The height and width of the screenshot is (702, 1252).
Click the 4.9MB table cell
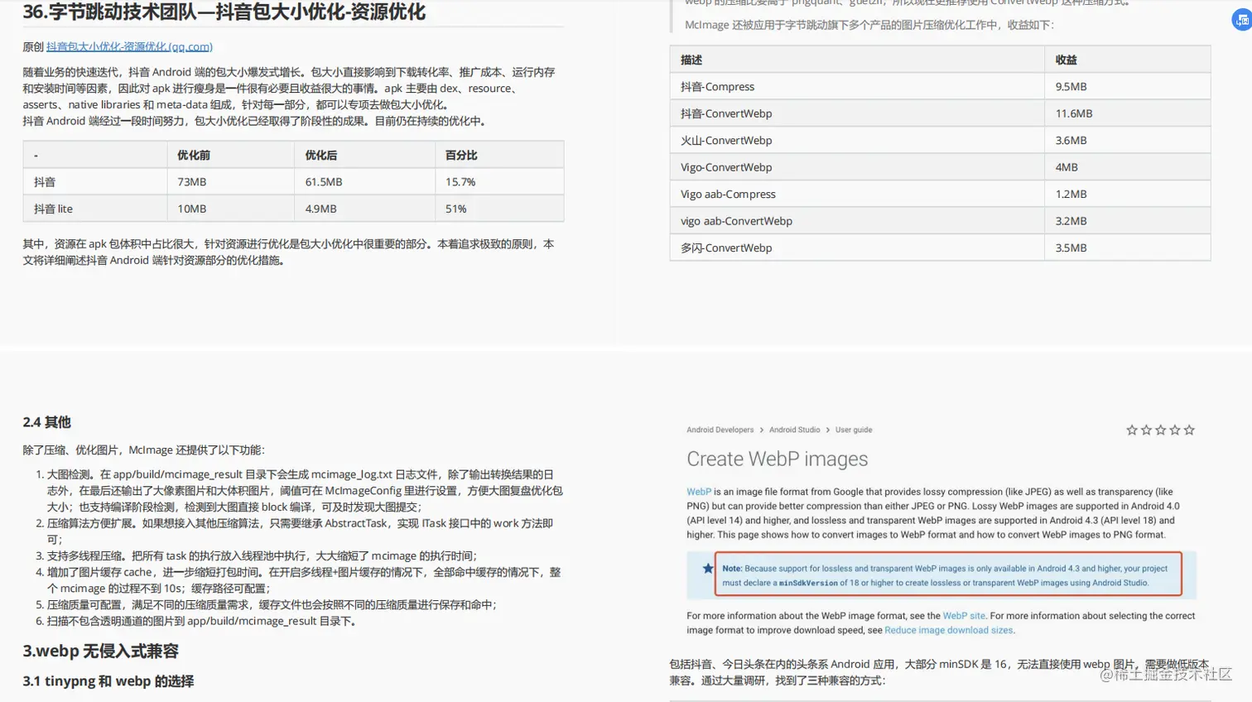[364, 209]
